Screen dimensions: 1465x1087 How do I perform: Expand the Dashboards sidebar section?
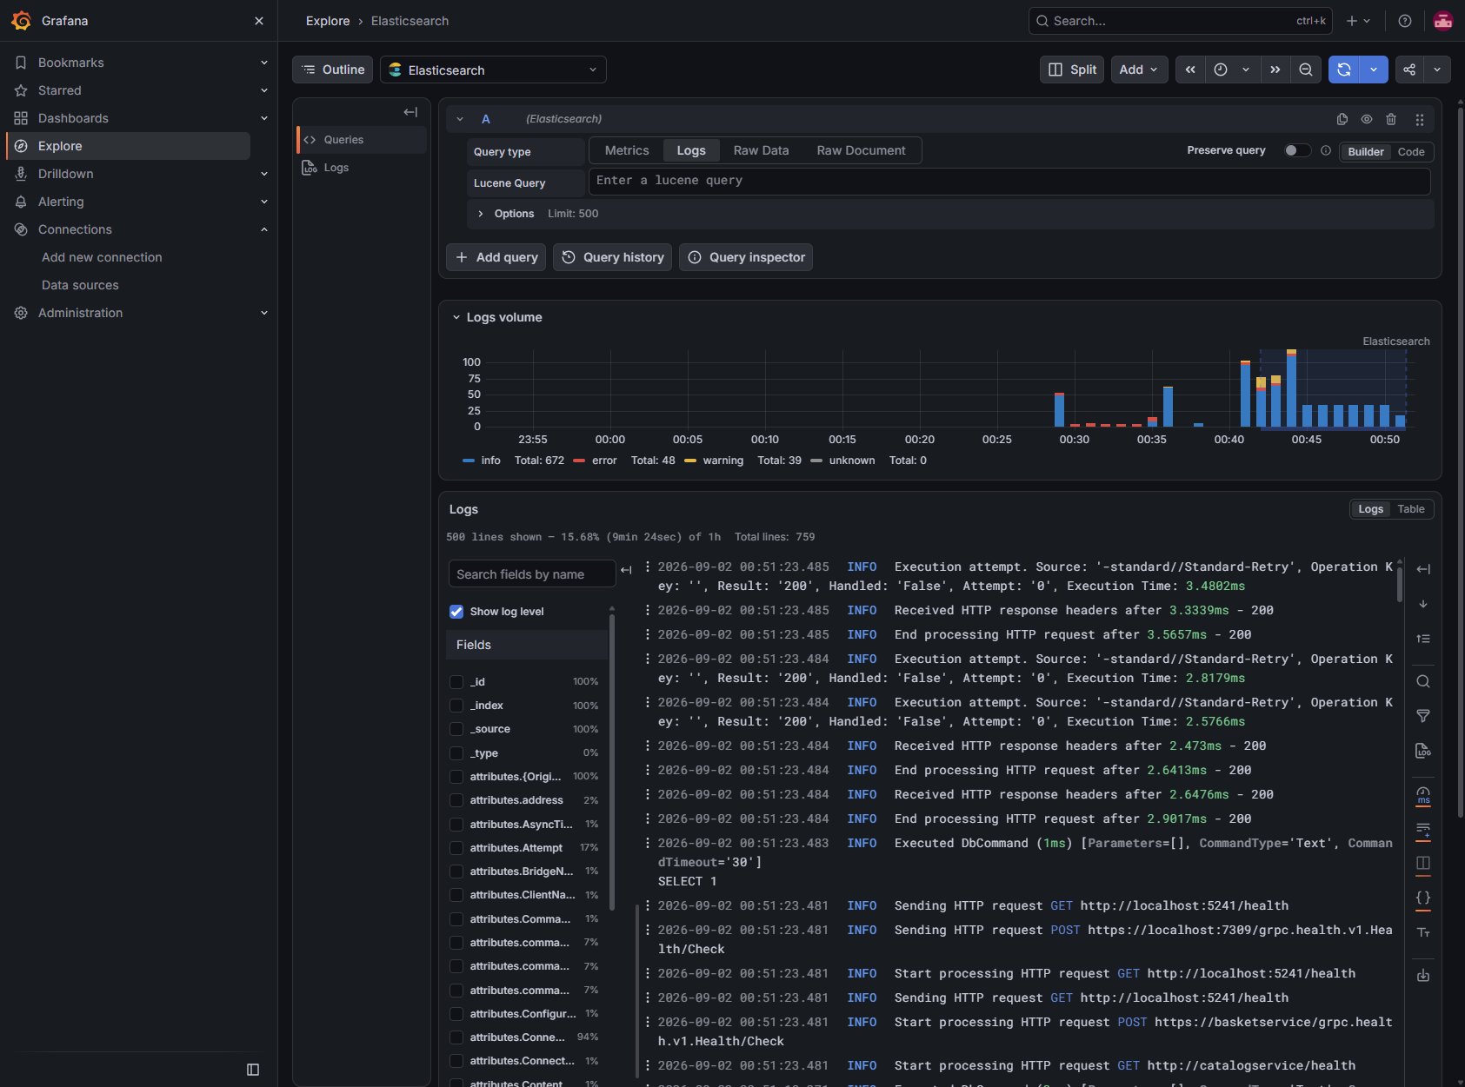pyautogui.click(x=264, y=118)
